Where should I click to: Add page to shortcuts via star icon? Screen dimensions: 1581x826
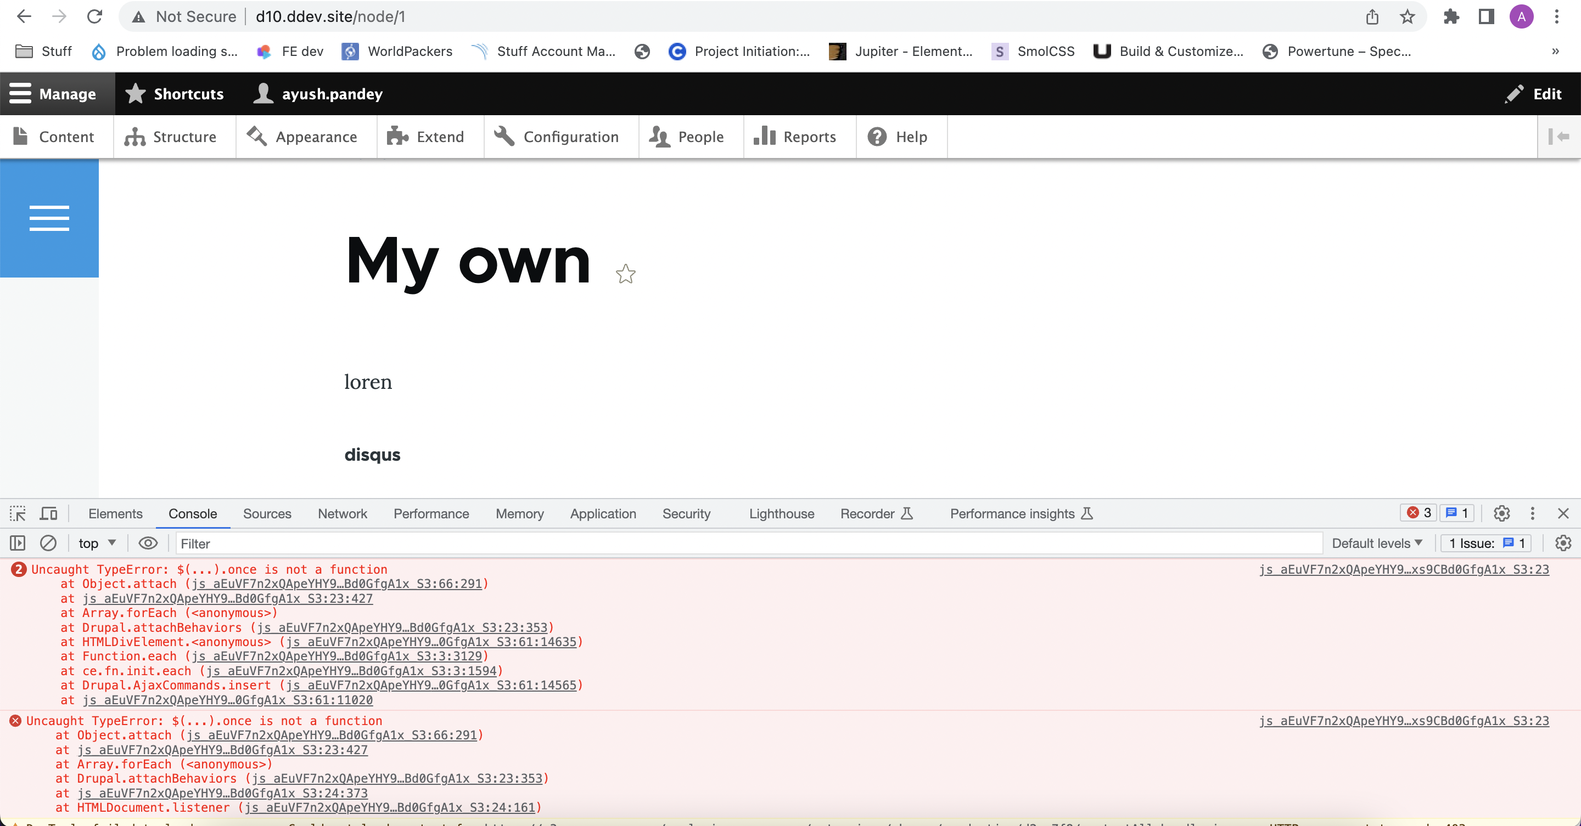(x=625, y=274)
